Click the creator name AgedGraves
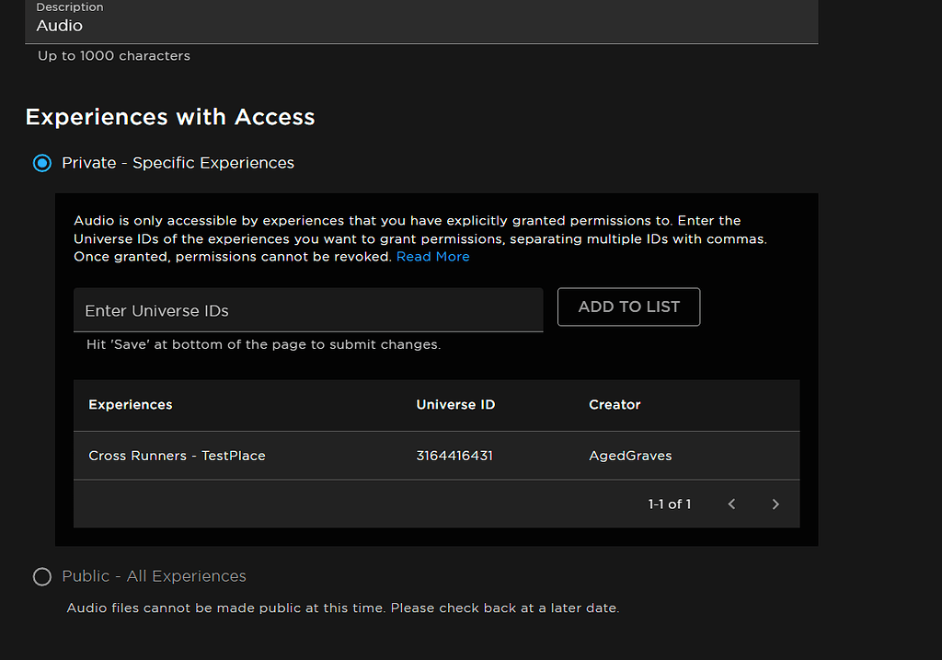Screen dimensions: 942x660 pos(630,456)
